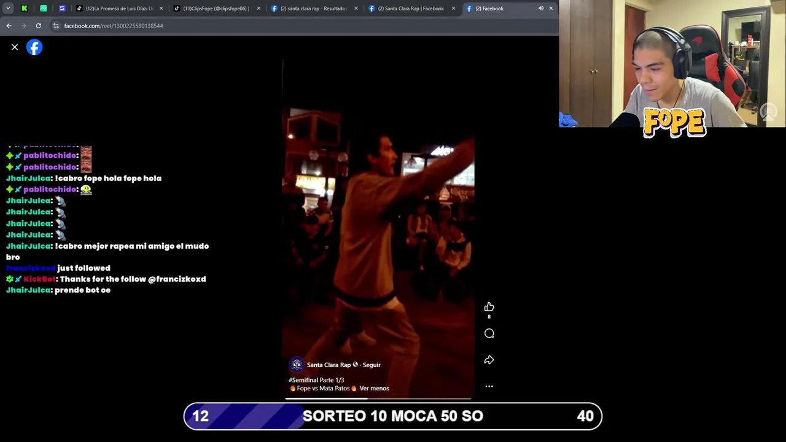The width and height of the screenshot is (786, 442).
Task: Go back using the browser back arrow
Action: pyautogui.click(x=9, y=26)
